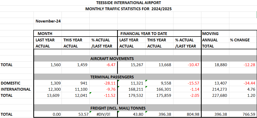Screen dimensions: 257x118
Task: Click the #DIV/0! error cell
Action: (x=104, y=114)
